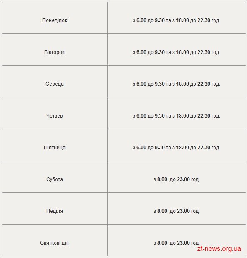Click 22.30 time in Понеділок row

pyautogui.click(x=204, y=20)
